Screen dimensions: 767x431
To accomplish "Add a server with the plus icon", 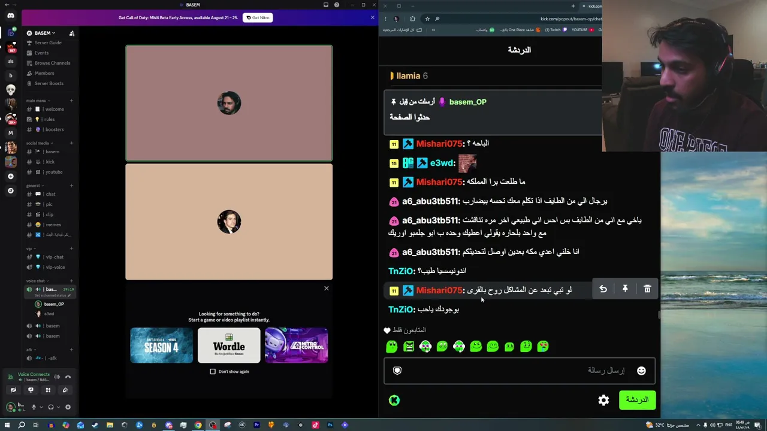I will point(10,176).
